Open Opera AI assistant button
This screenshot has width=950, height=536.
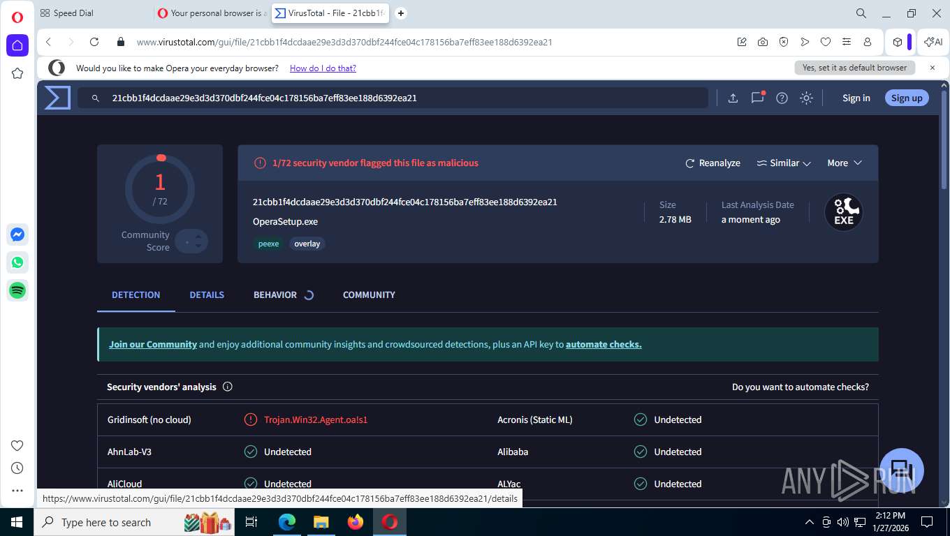pyautogui.click(x=933, y=42)
